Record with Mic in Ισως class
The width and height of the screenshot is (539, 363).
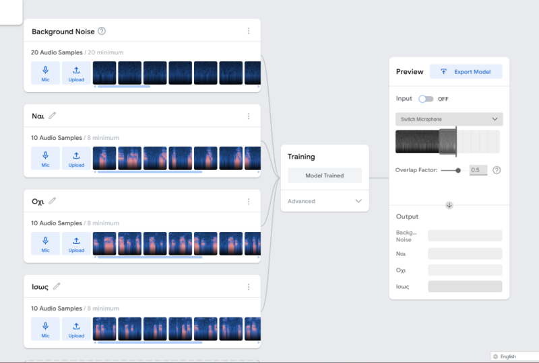click(x=45, y=329)
